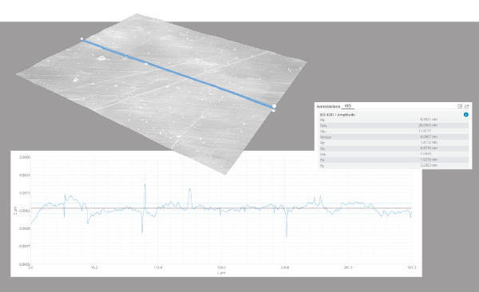Click the large white particle on the surface
The height and width of the screenshot is (292, 479).
point(101,57)
